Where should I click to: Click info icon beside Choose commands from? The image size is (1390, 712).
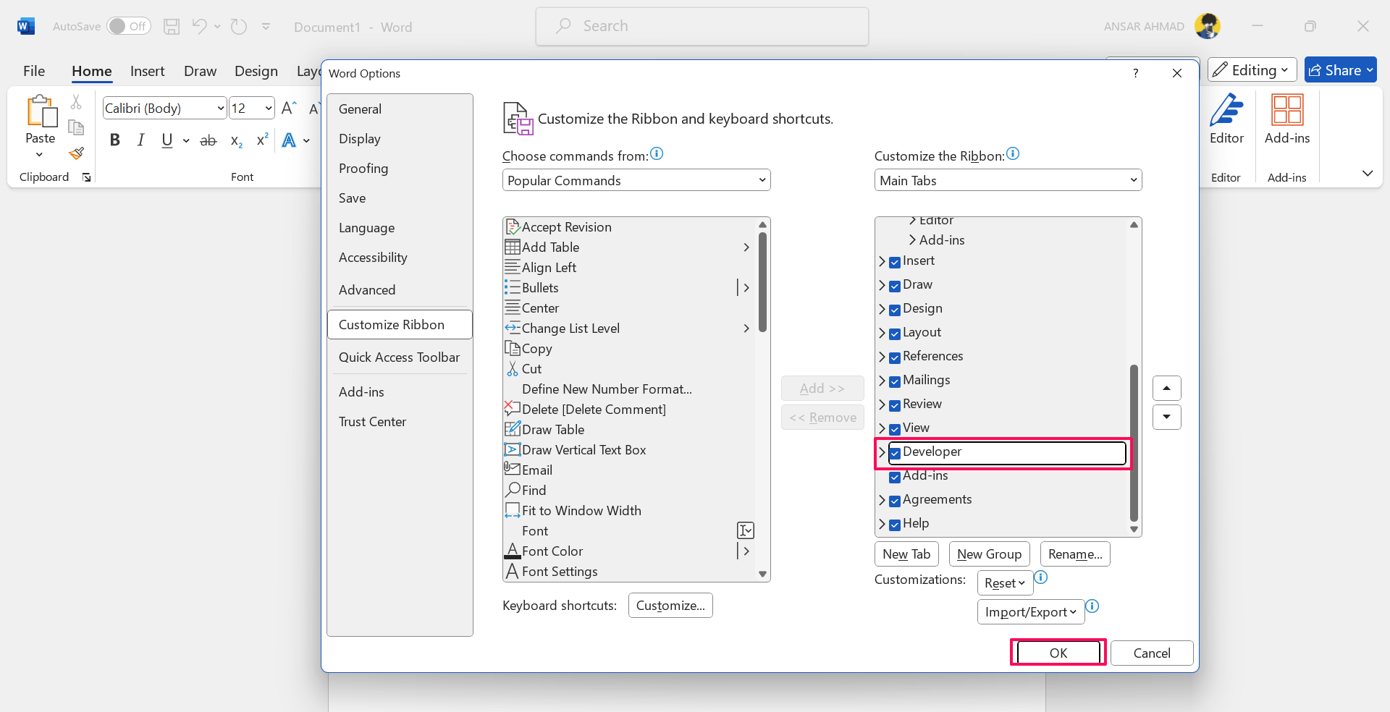[657, 153]
